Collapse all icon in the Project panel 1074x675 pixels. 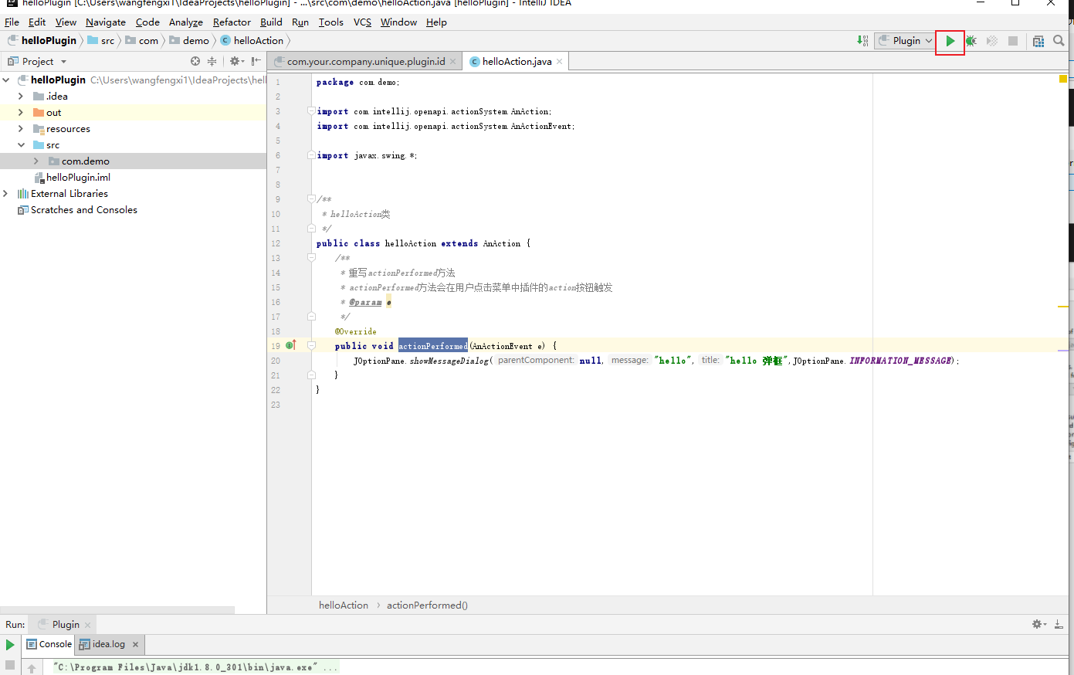tap(212, 61)
